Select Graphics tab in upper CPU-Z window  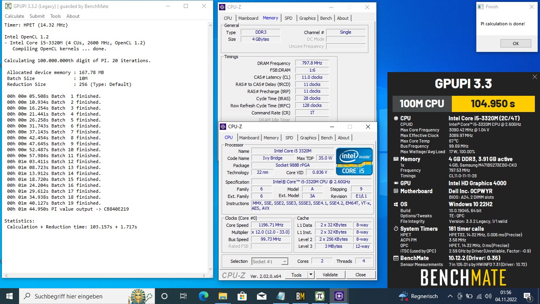[x=307, y=18]
